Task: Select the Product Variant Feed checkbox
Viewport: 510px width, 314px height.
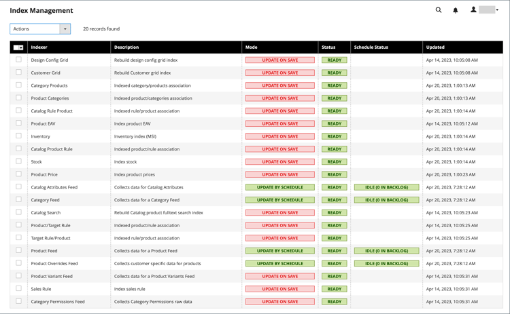Action: [18, 275]
